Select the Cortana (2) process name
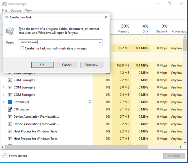The height and width of the screenshot is (163, 188). tap(21, 102)
